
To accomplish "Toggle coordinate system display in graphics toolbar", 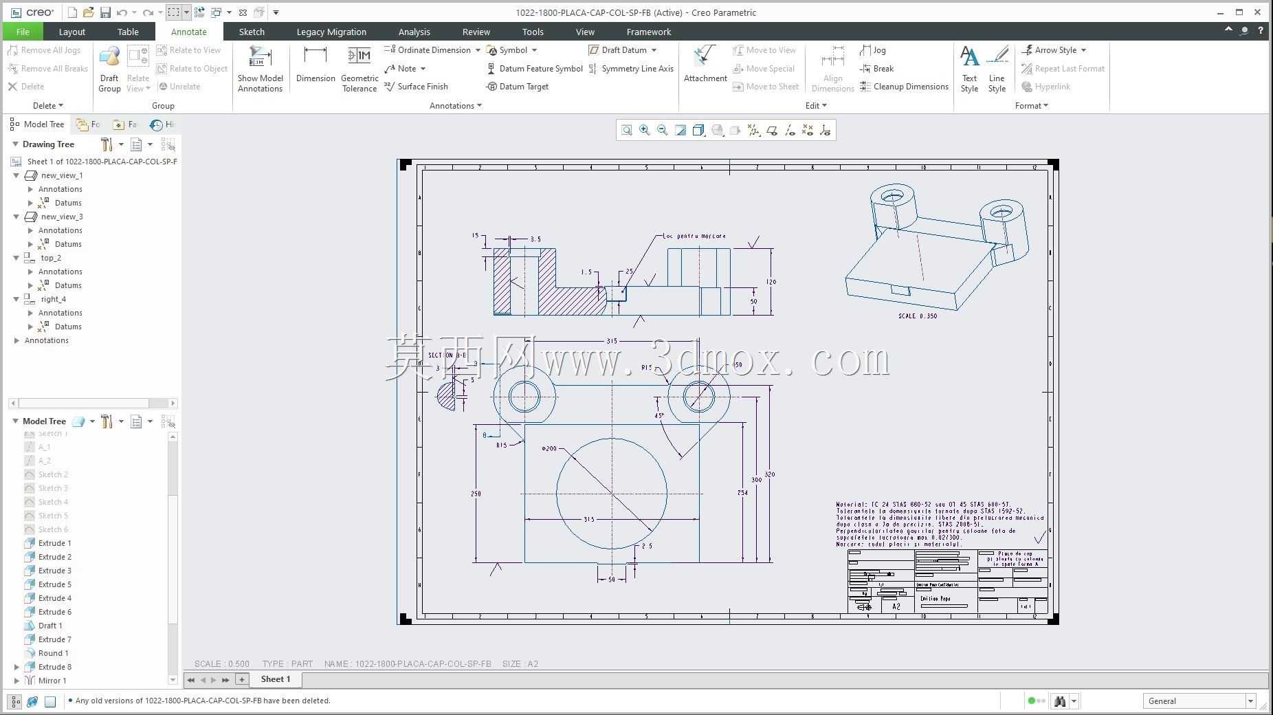I will 826,130.
